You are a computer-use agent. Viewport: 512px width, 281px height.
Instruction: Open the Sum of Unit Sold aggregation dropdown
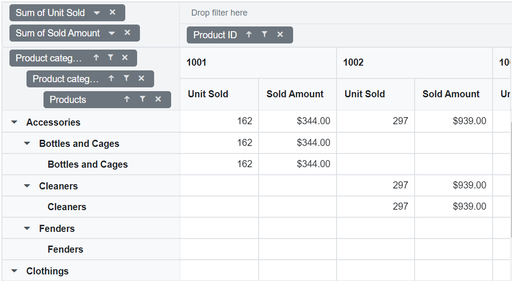(96, 13)
